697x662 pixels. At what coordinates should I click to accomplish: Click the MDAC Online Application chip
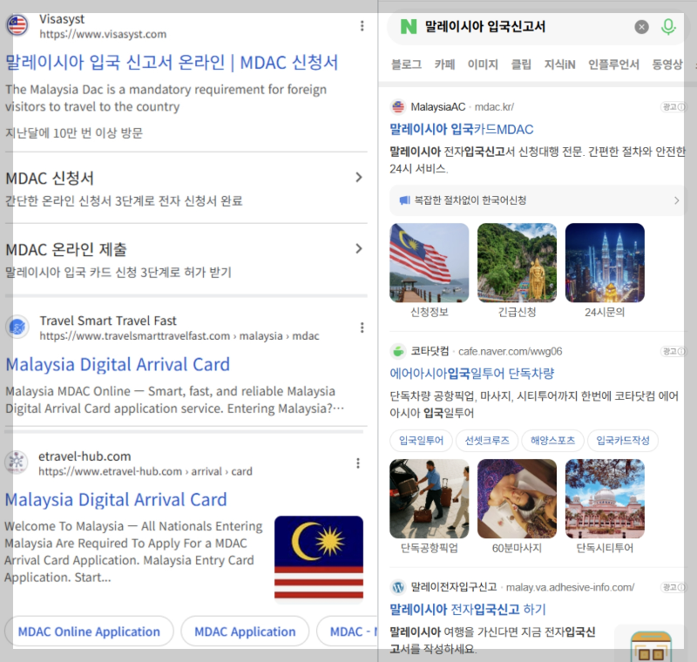(89, 632)
